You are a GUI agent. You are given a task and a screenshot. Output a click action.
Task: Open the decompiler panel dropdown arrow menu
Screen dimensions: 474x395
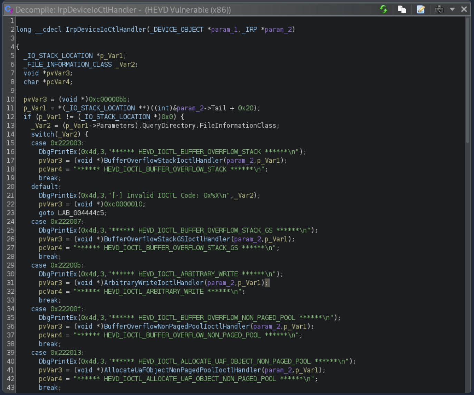[452, 9]
